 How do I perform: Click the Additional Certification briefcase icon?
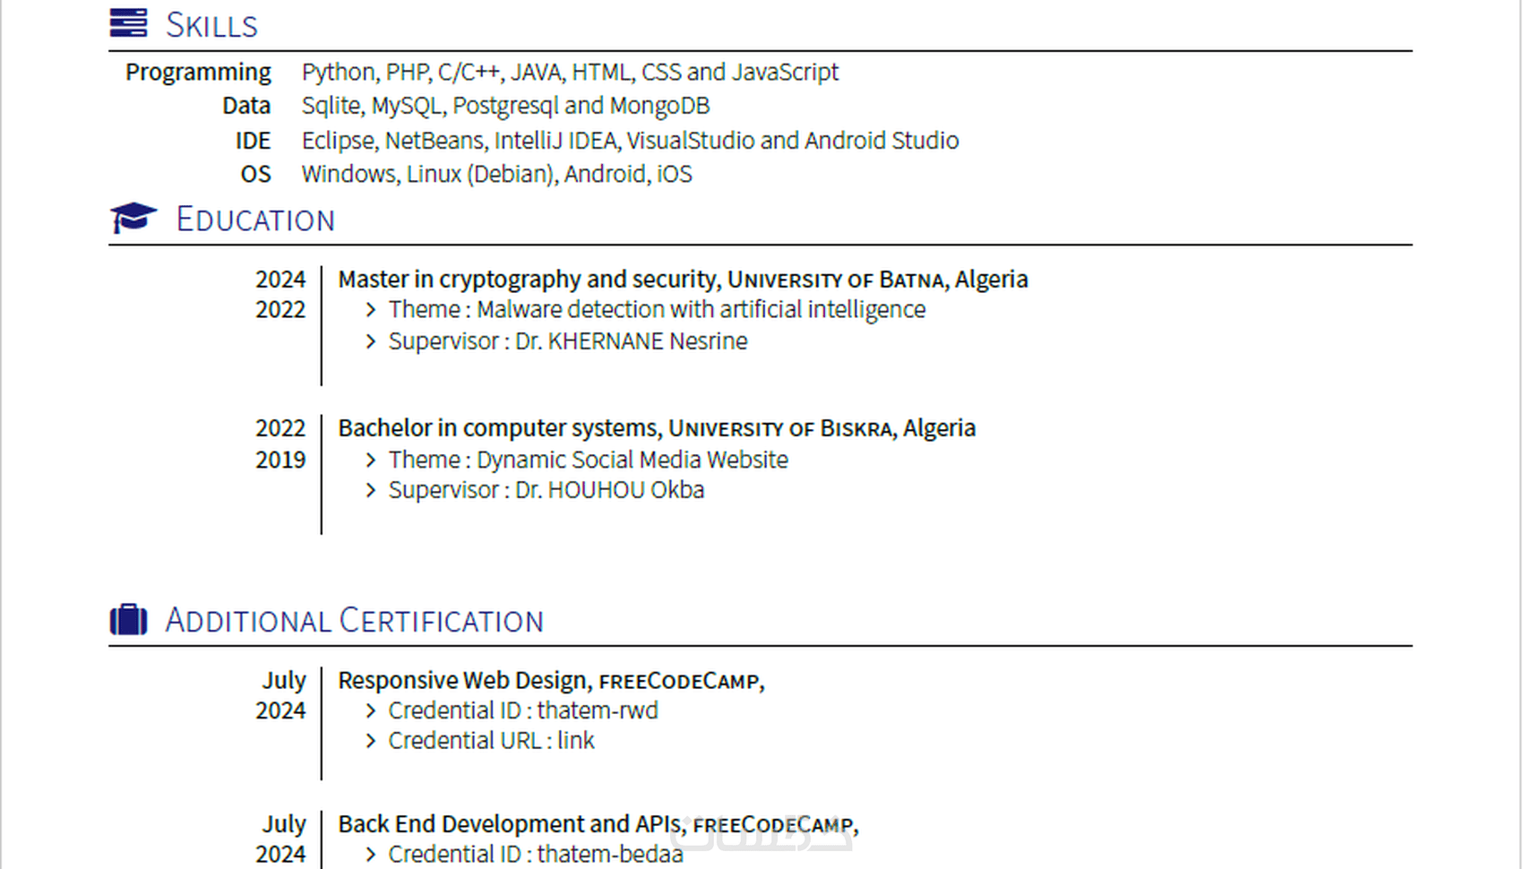tap(128, 619)
